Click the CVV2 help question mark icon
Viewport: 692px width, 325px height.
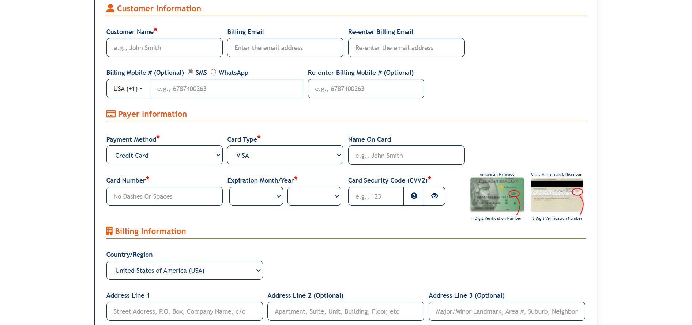[414, 196]
